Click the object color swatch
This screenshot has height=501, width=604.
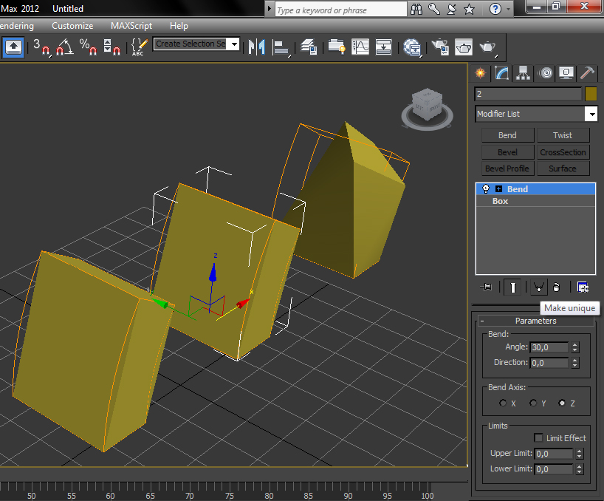click(x=591, y=94)
